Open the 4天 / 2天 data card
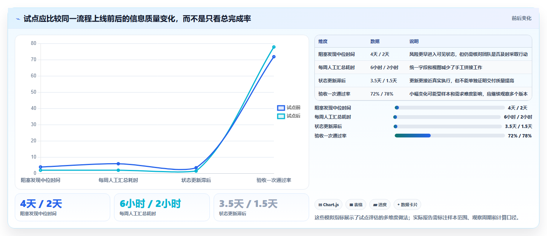547x236 pixels. coord(63,207)
